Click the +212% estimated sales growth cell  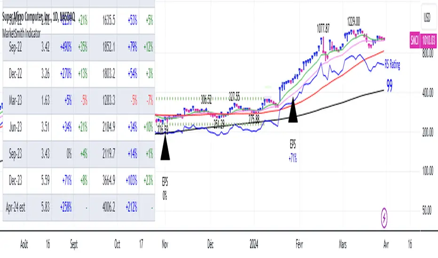[x=131, y=207]
